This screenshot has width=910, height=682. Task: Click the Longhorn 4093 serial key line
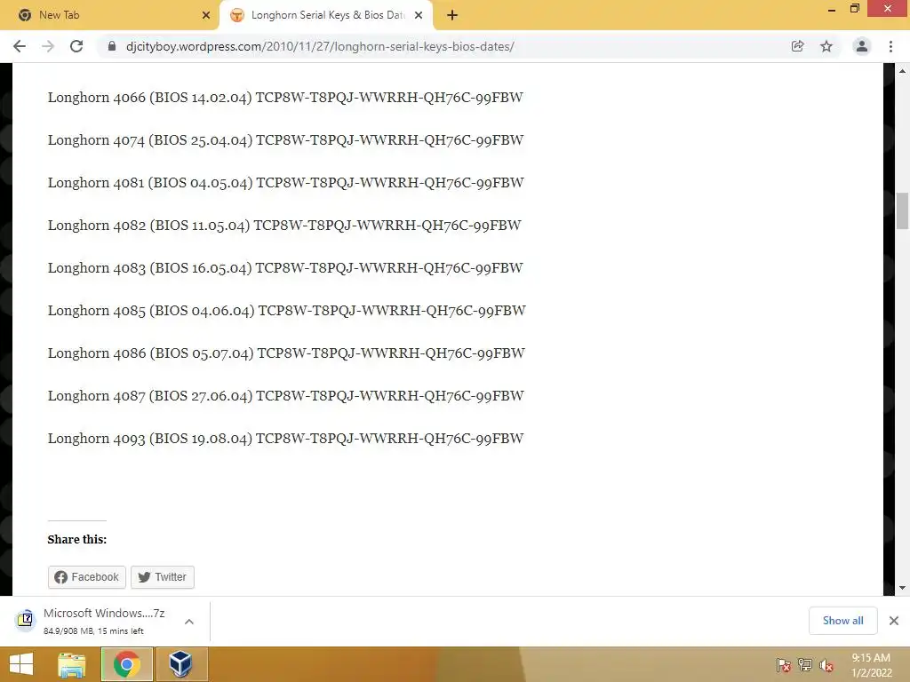(285, 439)
